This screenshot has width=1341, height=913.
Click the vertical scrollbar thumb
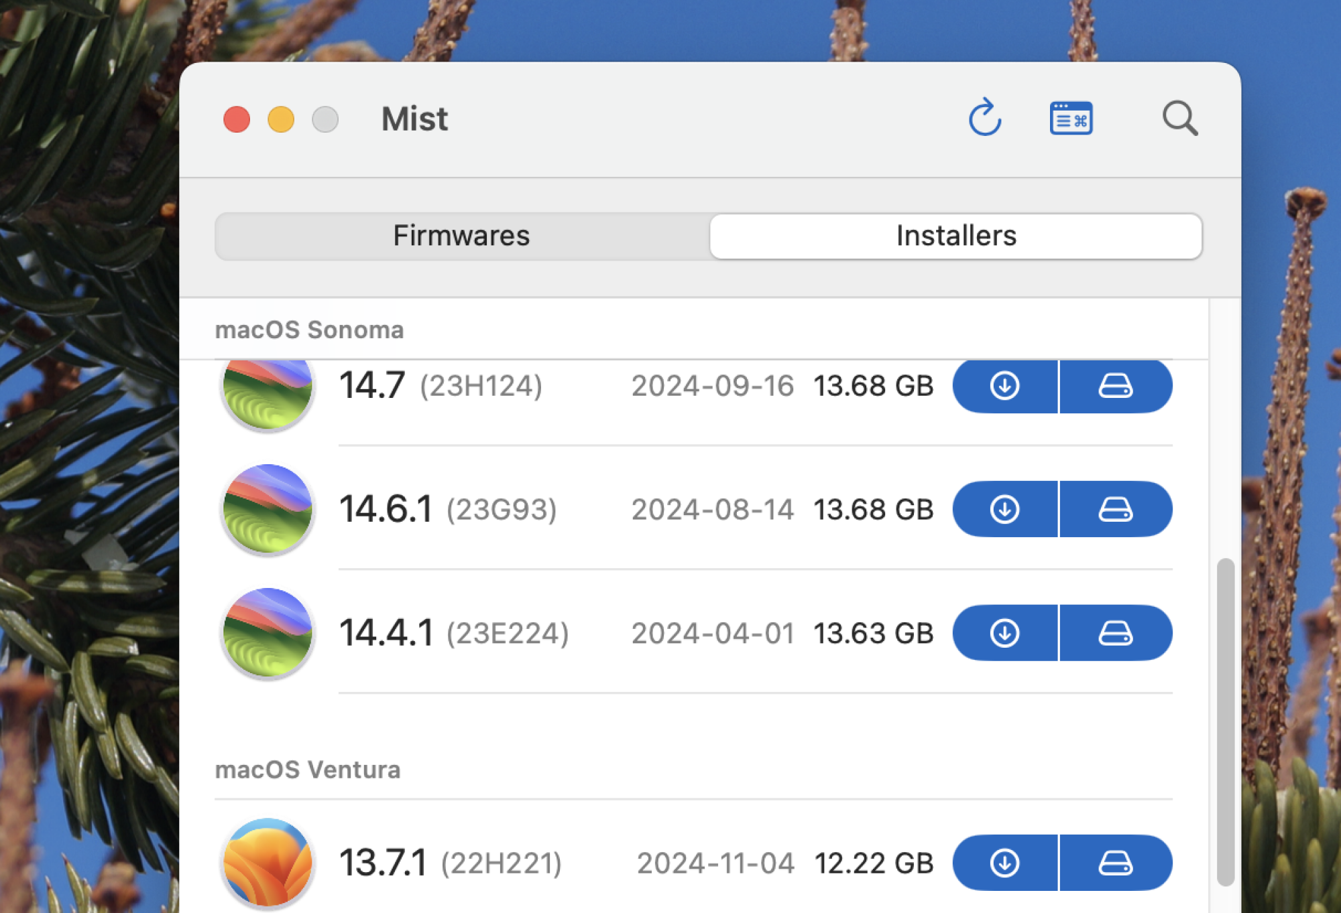point(1226,721)
